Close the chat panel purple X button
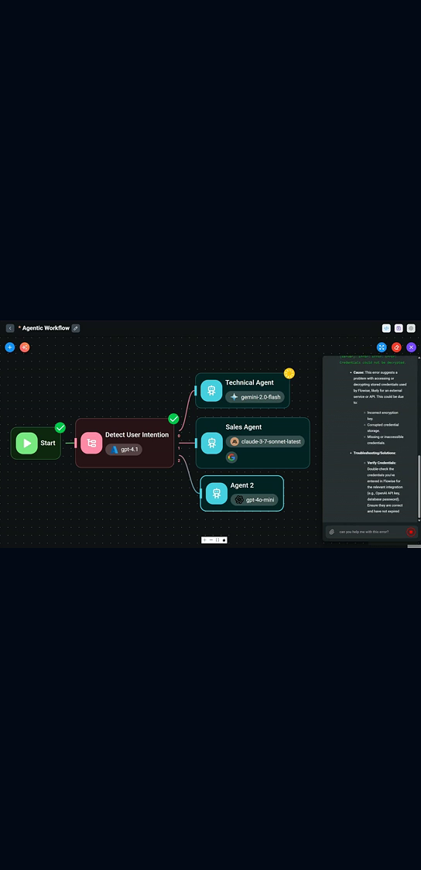This screenshot has width=421, height=870. coord(411,348)
